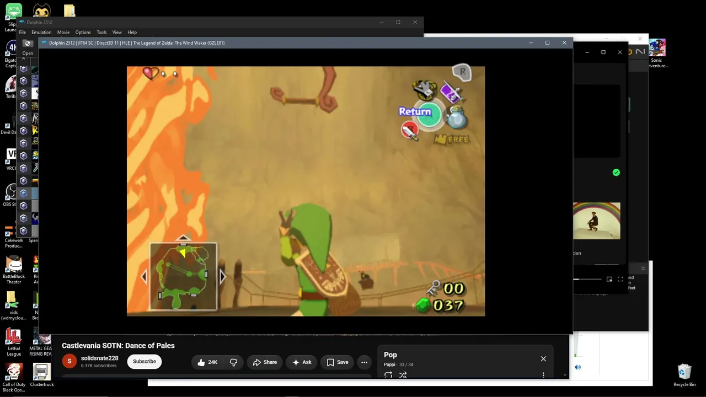
Task: Open the vids folder shortcut
Action: (13, 306)
